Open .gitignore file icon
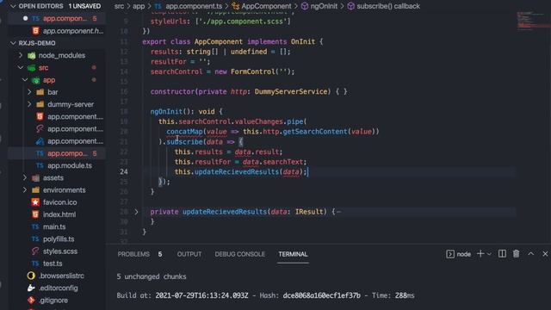This screenshot has width=551, height=310. tap(31, 301)
